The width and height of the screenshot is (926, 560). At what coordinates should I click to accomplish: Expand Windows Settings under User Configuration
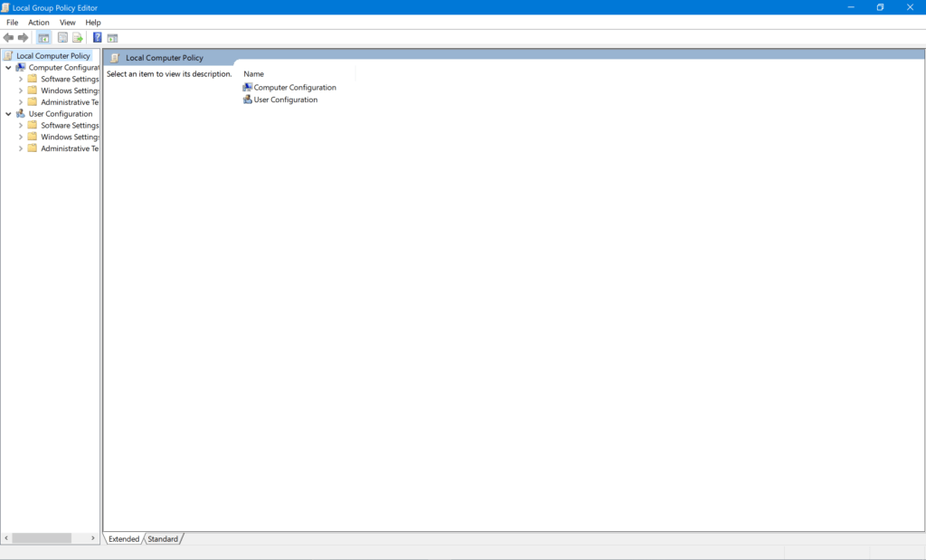21,137
